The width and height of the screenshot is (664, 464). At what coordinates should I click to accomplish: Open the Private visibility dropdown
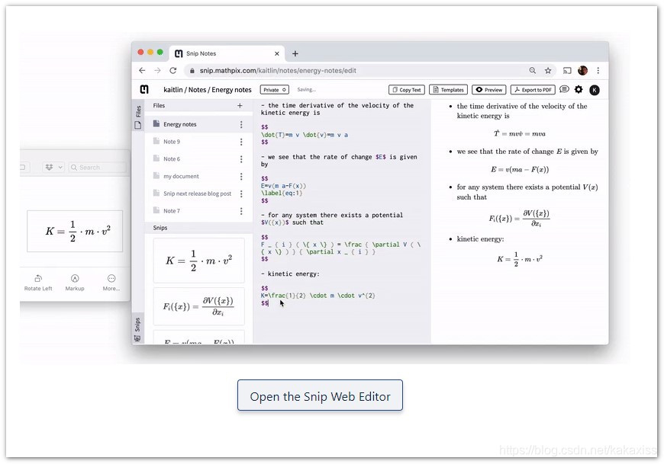click(275, 90)
